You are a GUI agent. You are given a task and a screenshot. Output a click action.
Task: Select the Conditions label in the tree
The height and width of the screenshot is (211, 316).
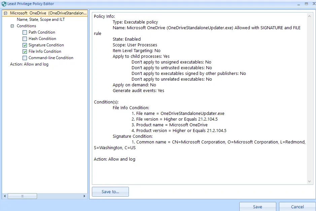[x=26, y=26]
